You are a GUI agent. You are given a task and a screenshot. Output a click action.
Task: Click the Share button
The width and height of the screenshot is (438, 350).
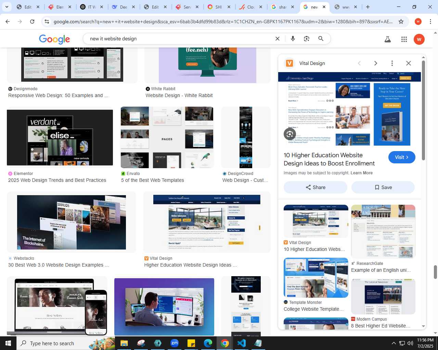pos(315,187)
